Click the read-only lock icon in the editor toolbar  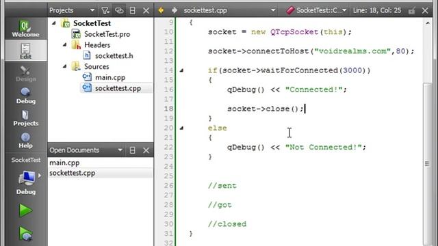411,11
